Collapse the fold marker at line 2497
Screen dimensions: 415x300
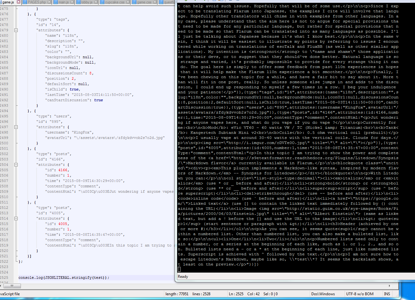tap(16, 127)
